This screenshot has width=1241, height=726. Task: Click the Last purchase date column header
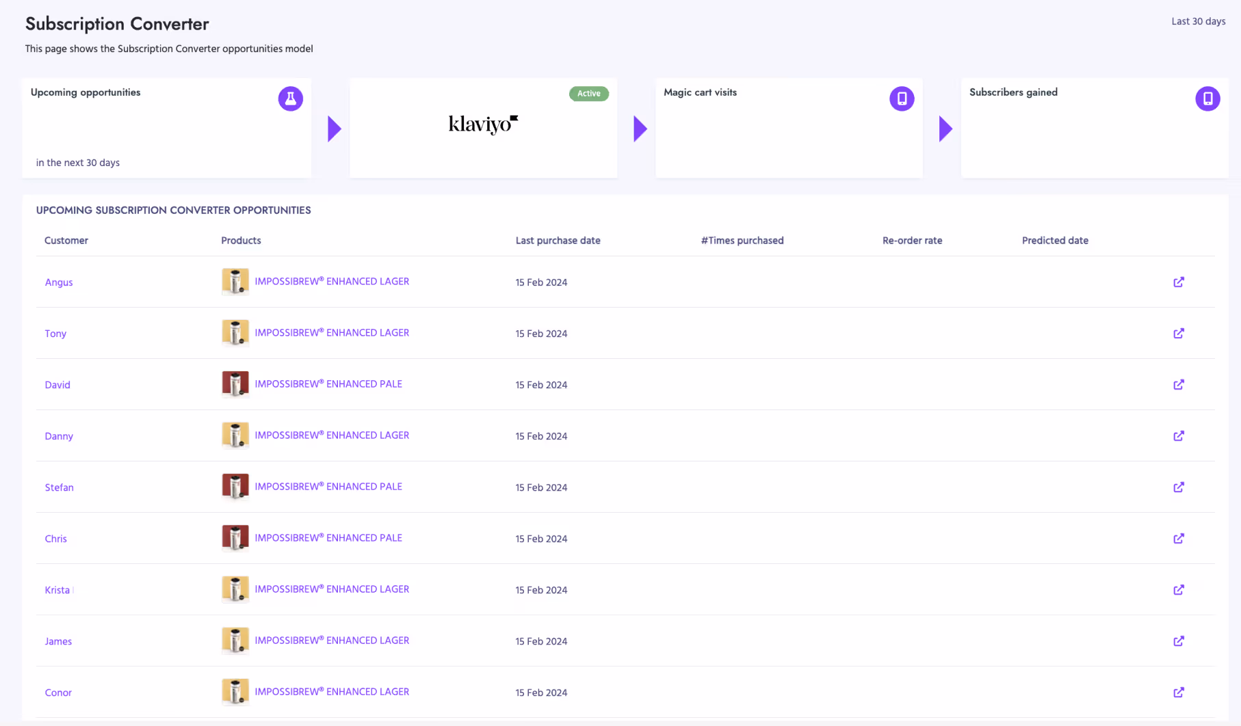(x=558, y=241)
